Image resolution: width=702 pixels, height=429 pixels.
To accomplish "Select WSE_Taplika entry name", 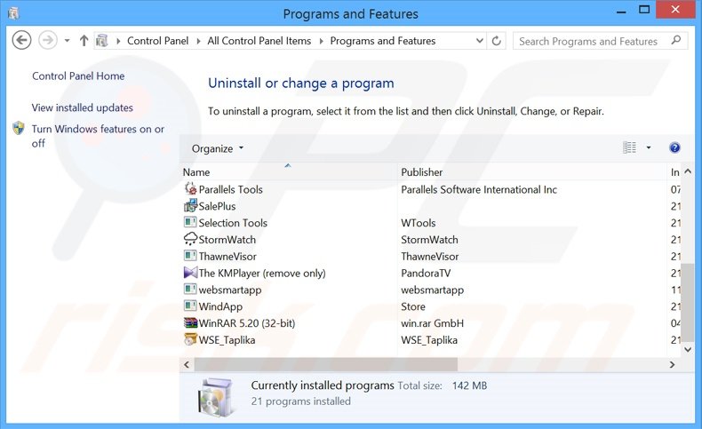I will tap(227, 340).
